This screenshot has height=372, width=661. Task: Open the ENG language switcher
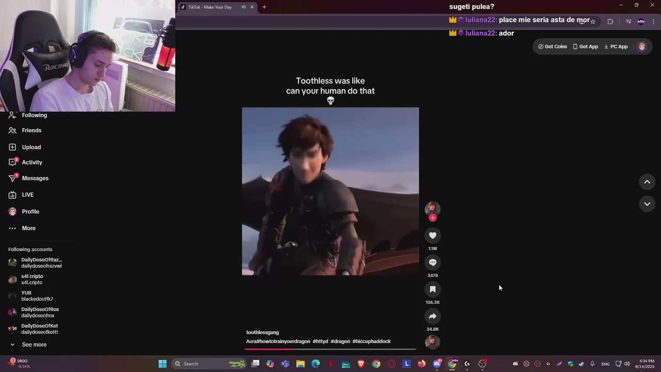point(605,364)
